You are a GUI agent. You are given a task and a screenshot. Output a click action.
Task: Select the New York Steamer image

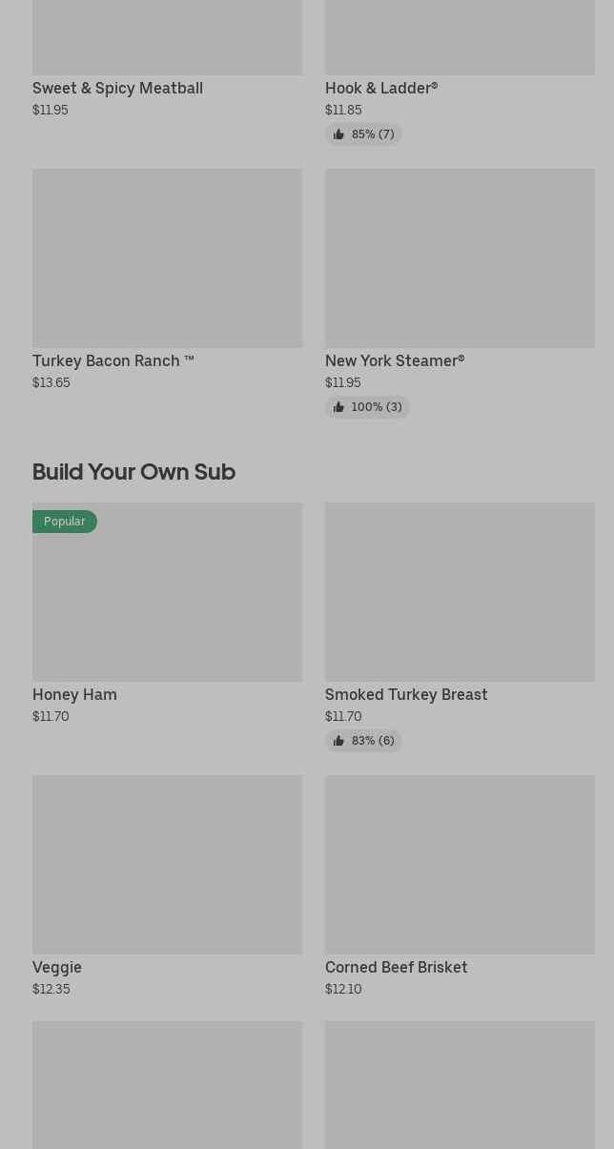460,258
